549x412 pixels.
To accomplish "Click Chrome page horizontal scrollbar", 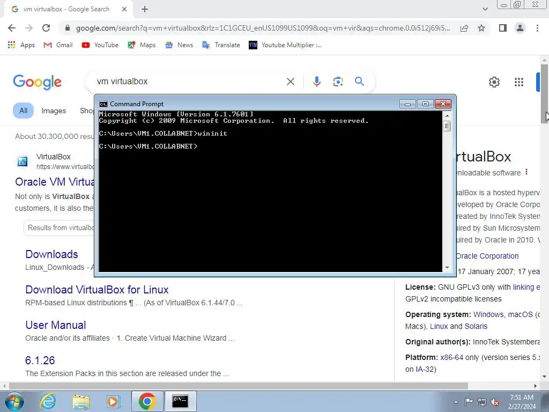I will point(238,386).
